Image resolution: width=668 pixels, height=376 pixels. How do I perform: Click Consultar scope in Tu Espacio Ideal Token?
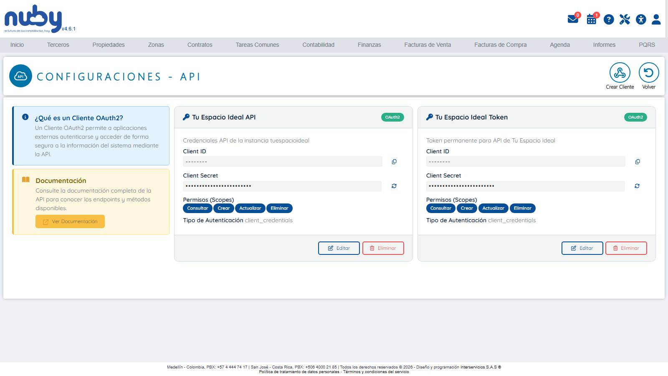[x=441, y=208]
